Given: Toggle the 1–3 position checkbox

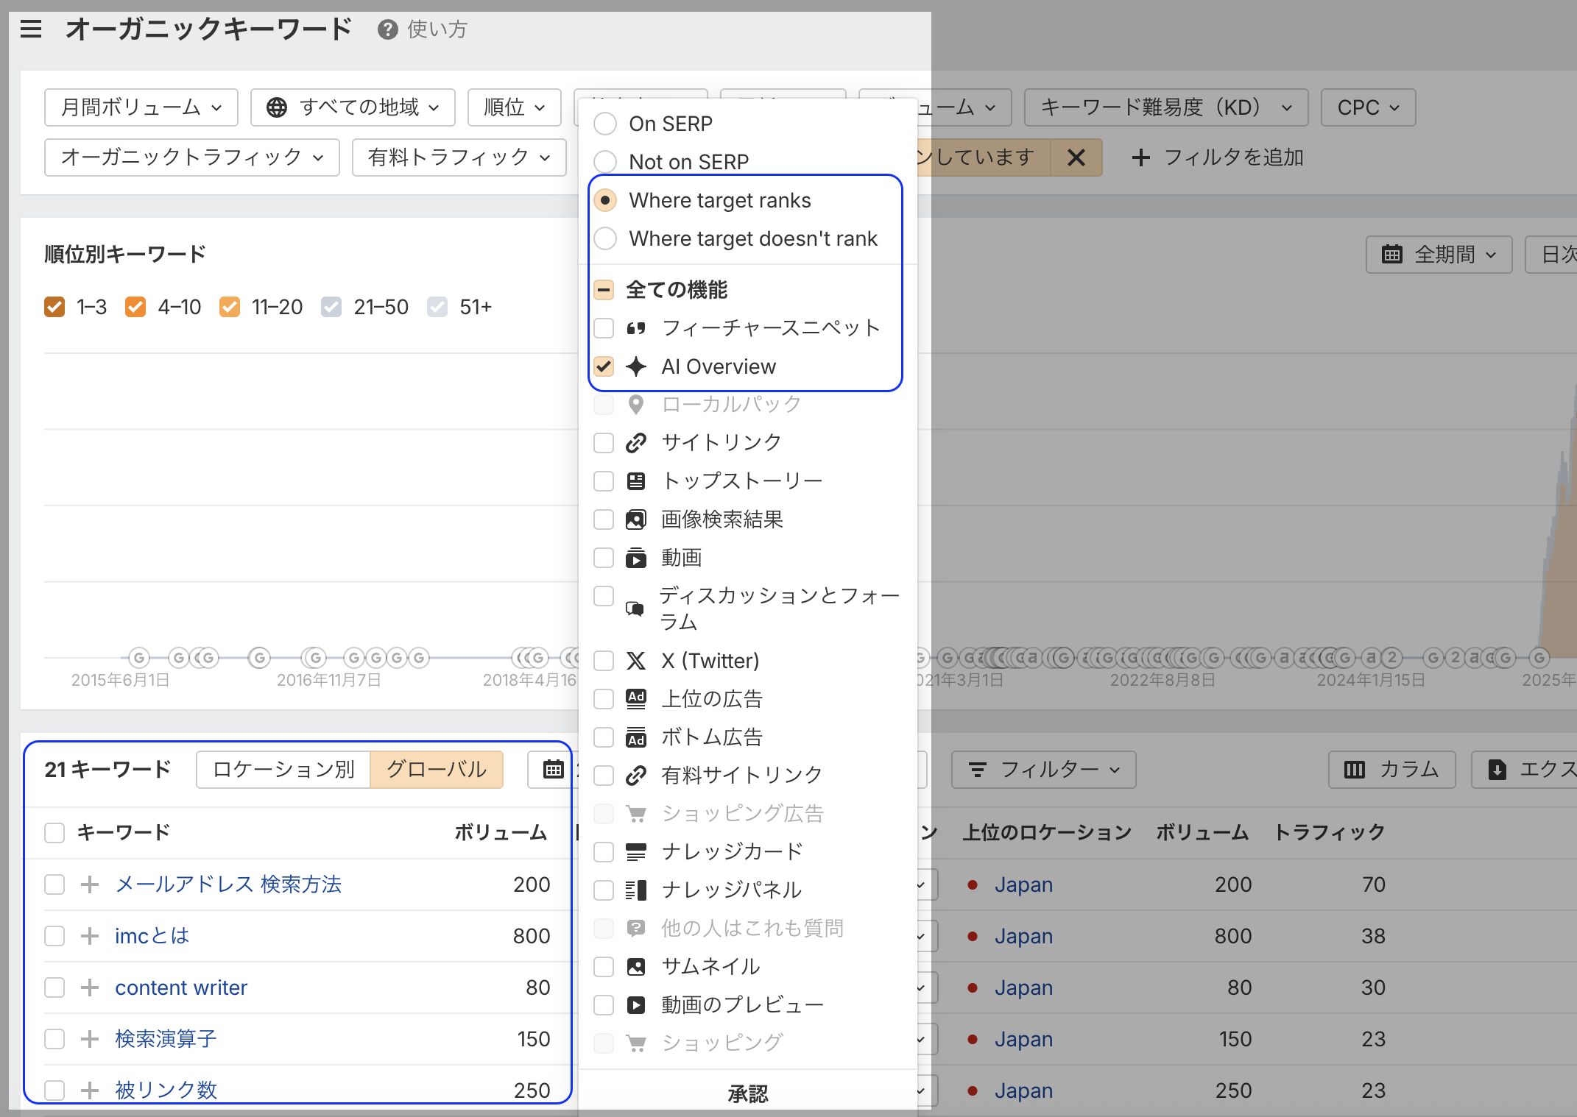Looking at the screenshot, I should tap(54, 307).
